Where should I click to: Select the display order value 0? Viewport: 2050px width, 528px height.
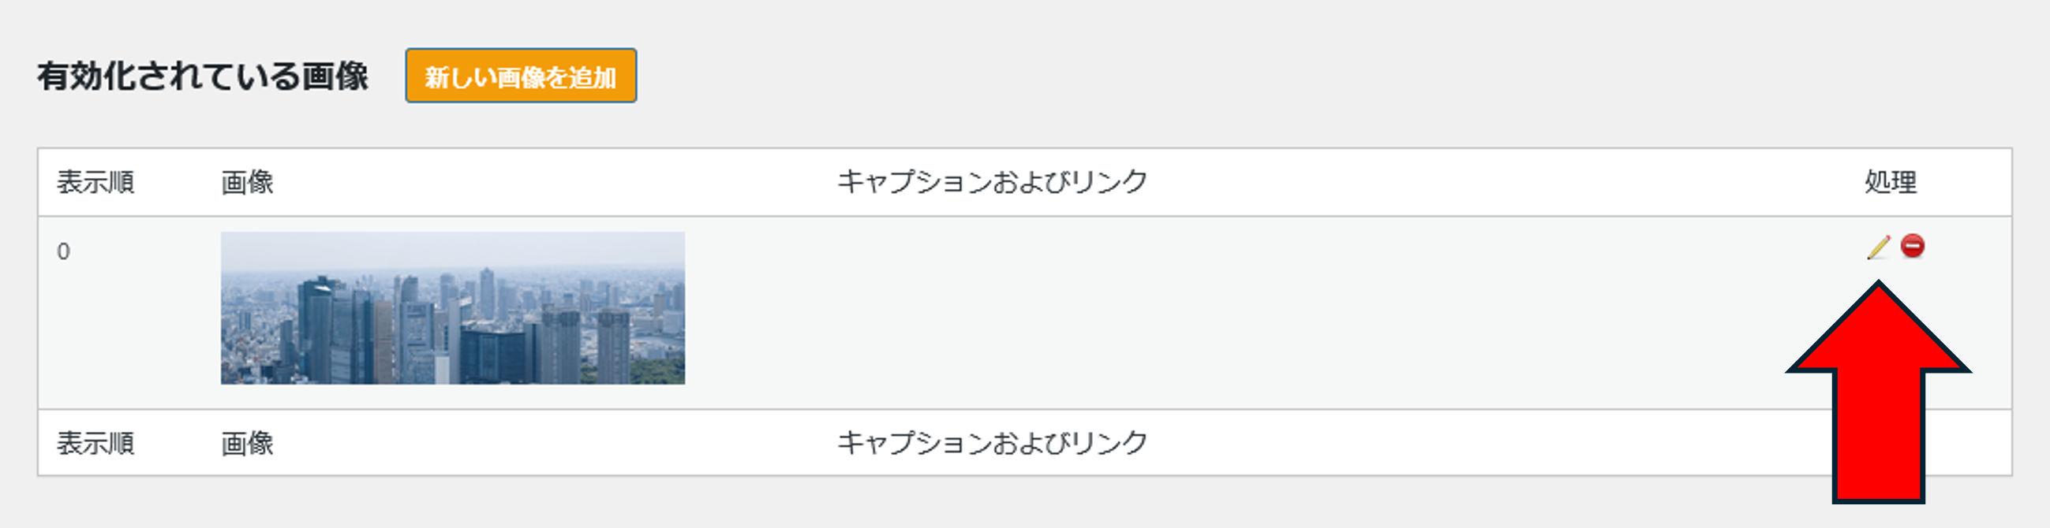click(64, 252)
